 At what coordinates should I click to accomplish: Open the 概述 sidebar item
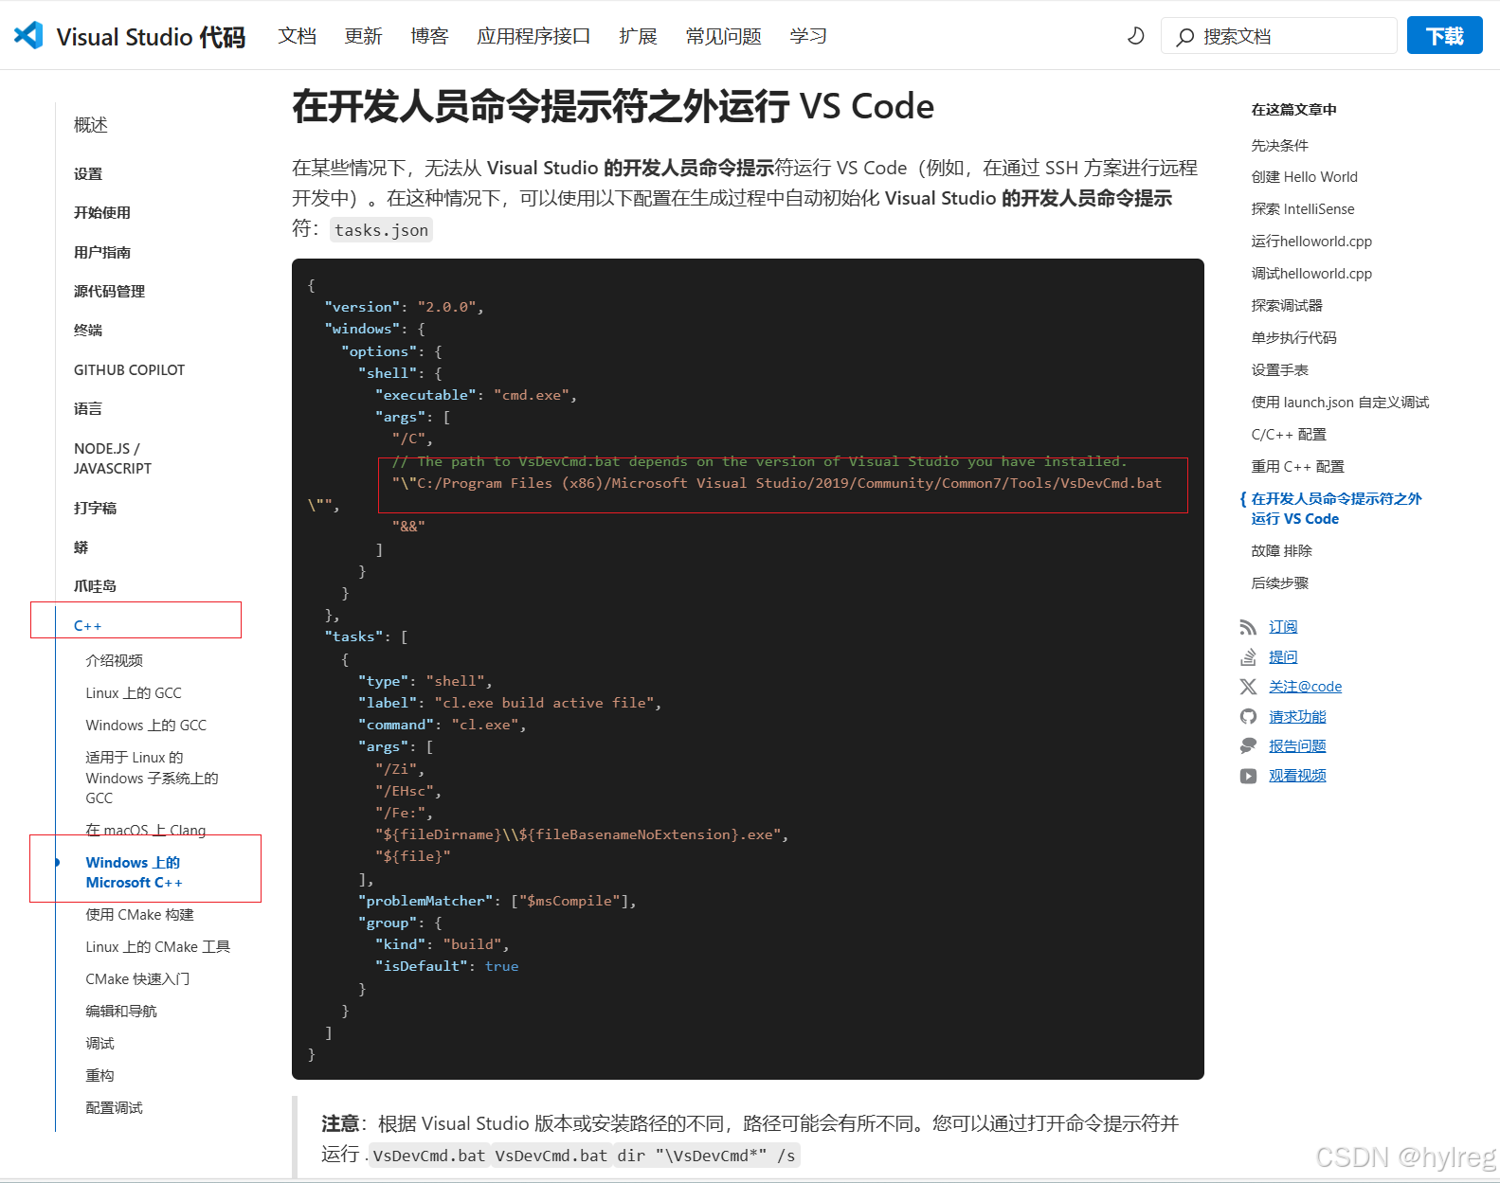click(x=91, y=125)
